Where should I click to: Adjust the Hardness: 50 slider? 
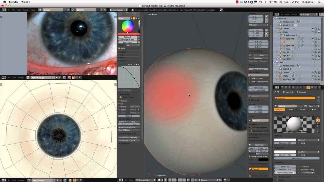pyautogui.click(x=297, y=158)
